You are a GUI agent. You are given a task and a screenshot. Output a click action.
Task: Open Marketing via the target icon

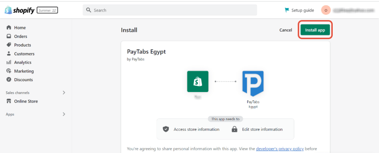coord(9,71)
